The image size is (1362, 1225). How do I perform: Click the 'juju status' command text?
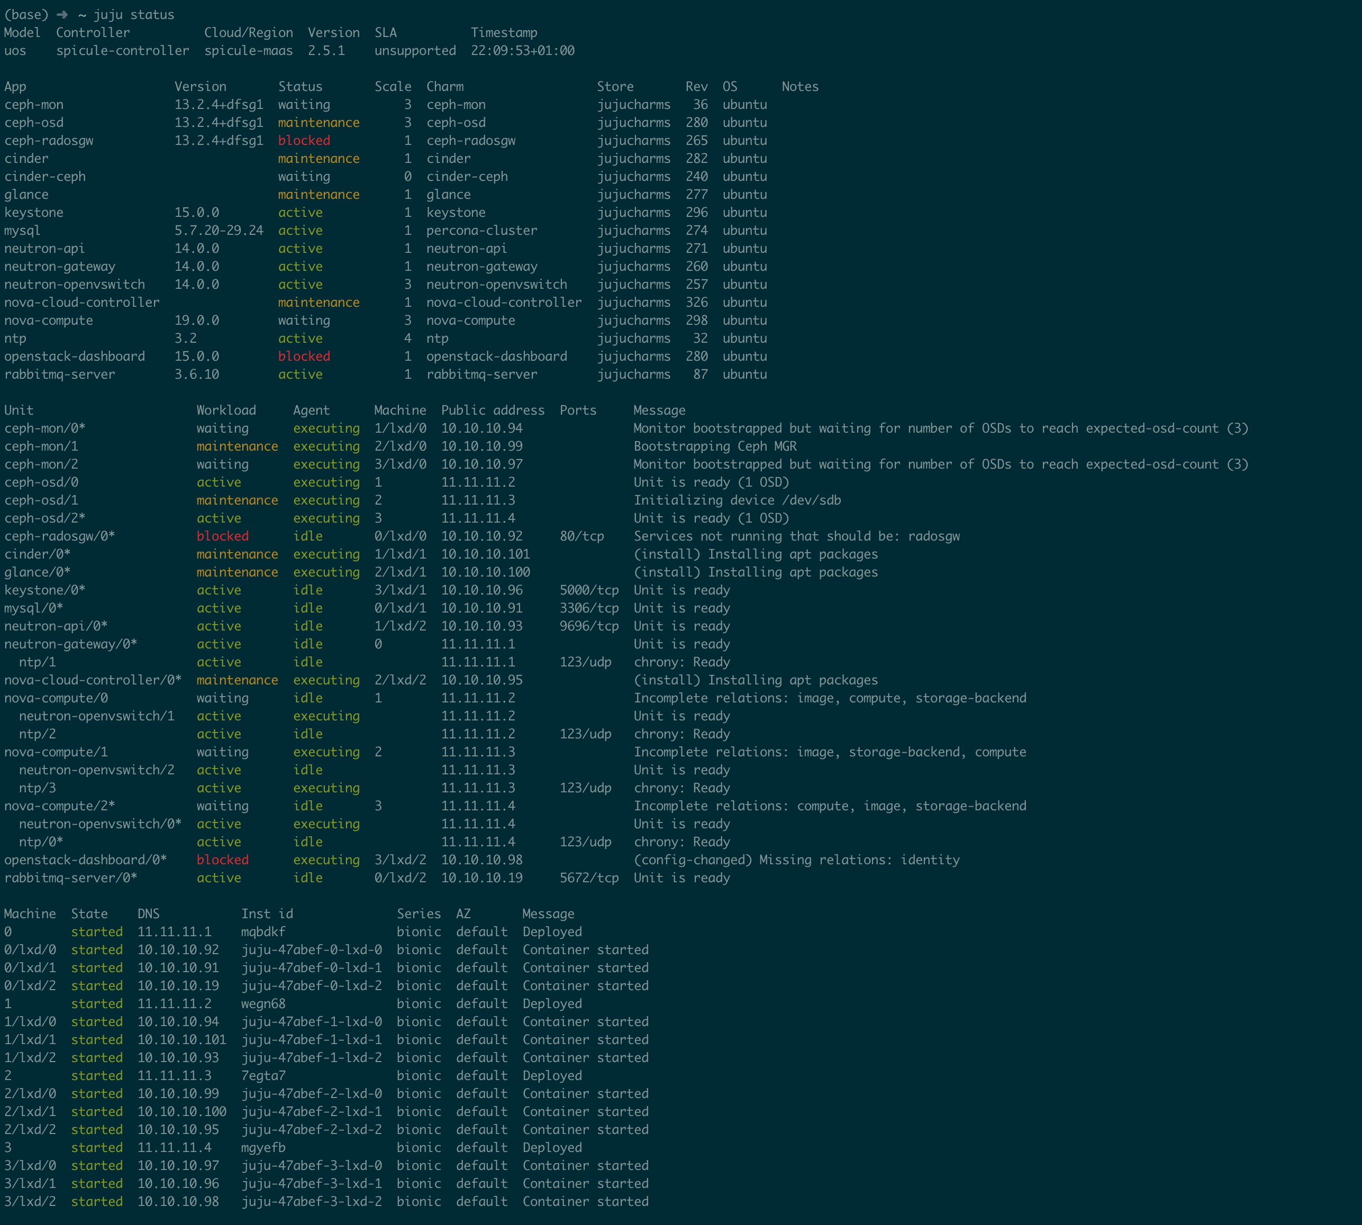(x=134, y=15)
